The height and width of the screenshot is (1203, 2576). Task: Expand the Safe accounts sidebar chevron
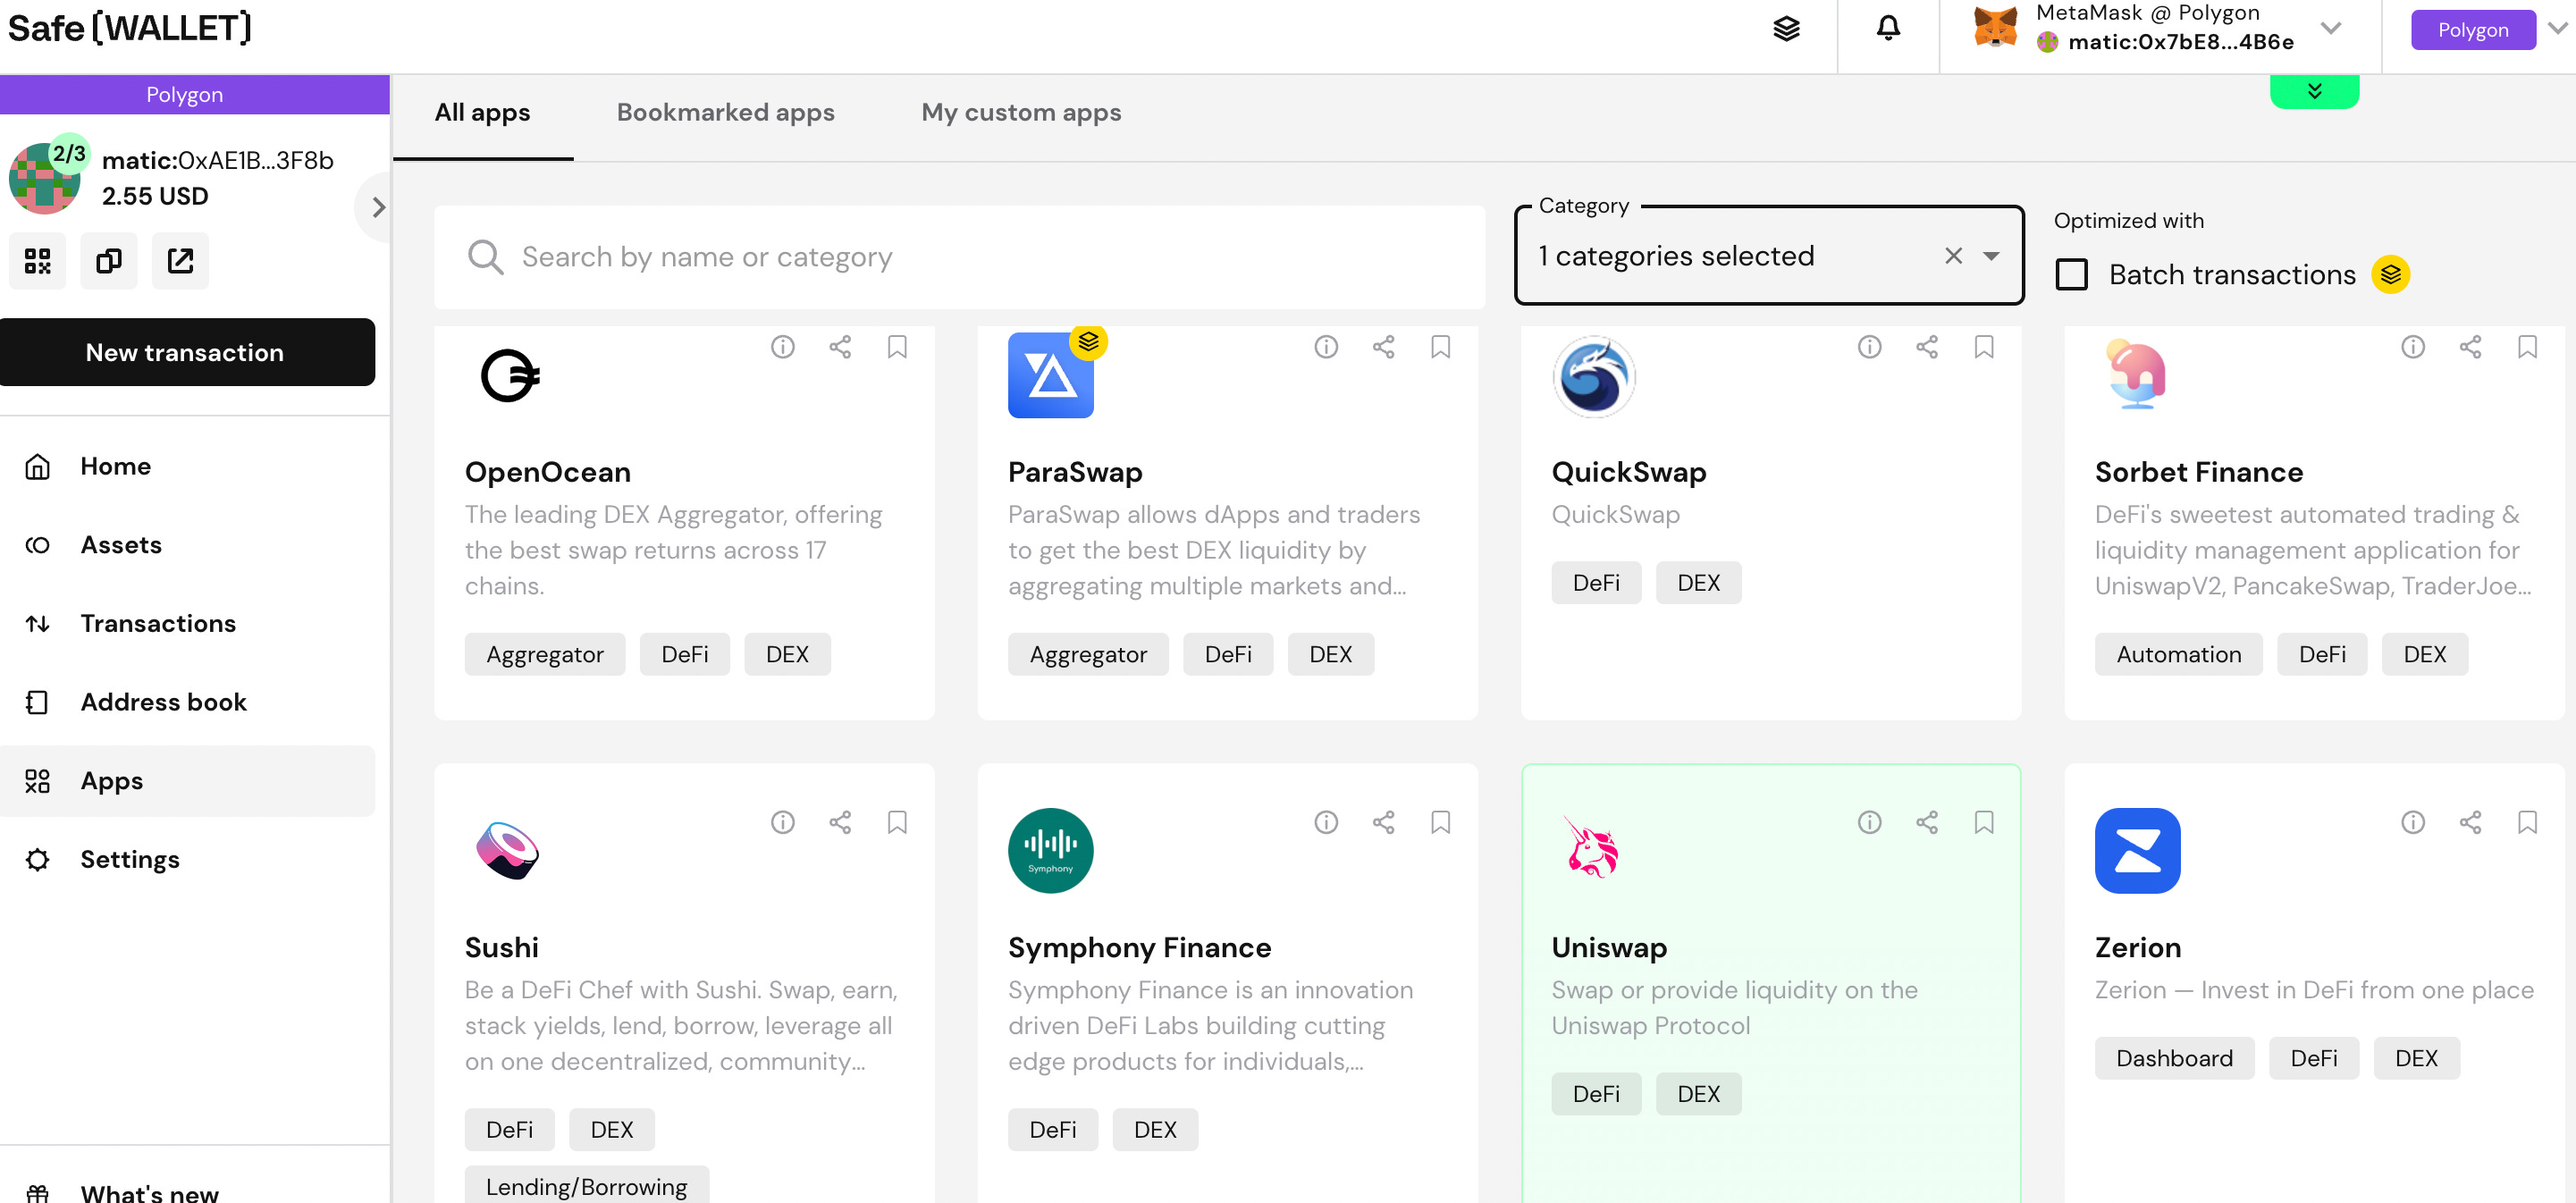pos(377,207)
